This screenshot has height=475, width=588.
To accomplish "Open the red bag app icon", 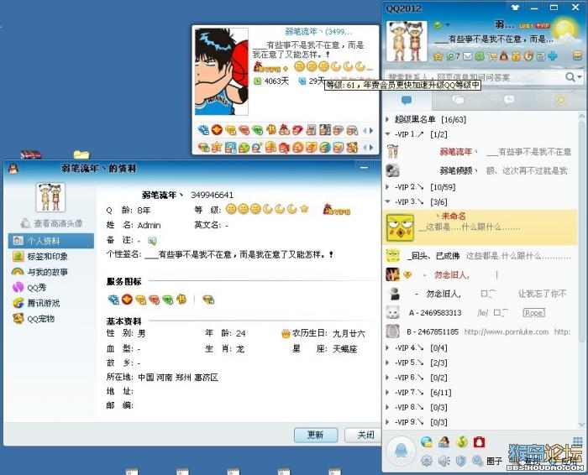I will tap(480, 442).
